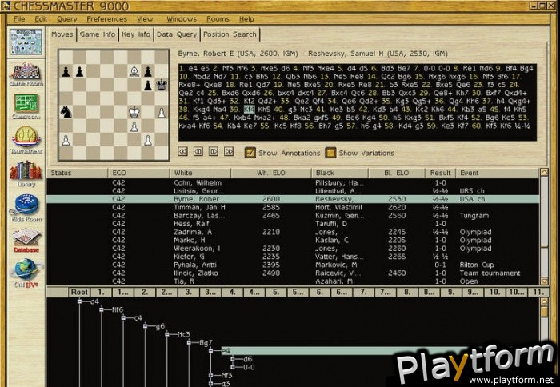Open the CM Live globe icon
This screenshot has width=560, height=387.
[26, 273]
